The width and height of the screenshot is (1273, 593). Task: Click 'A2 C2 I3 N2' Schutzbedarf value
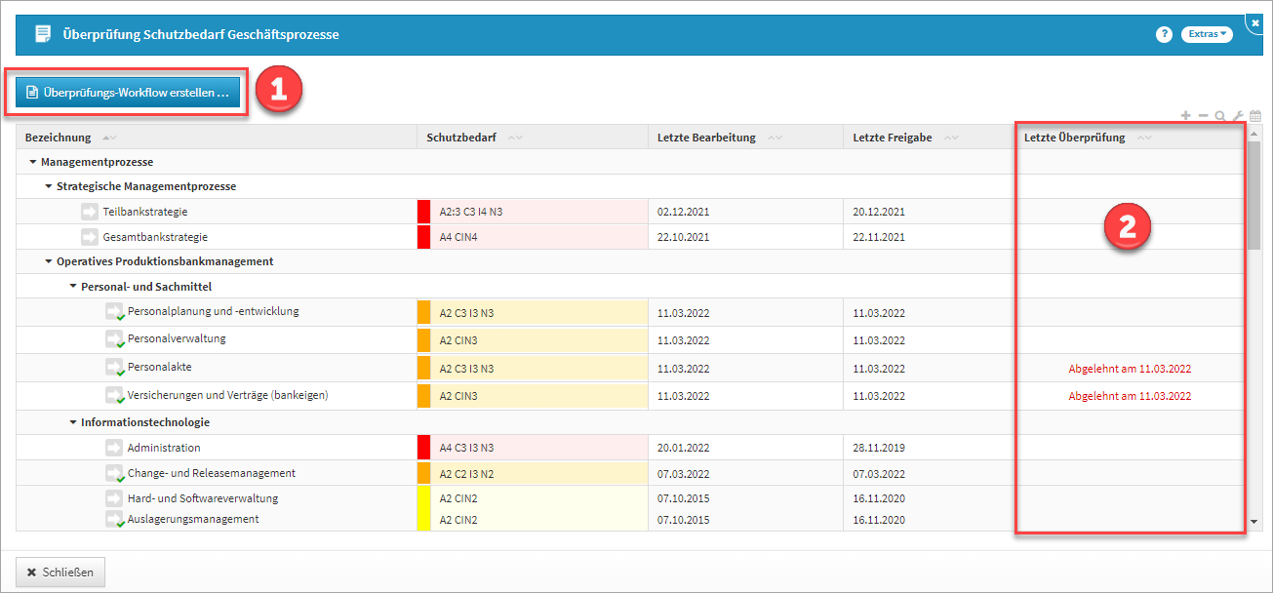point(466,474)
